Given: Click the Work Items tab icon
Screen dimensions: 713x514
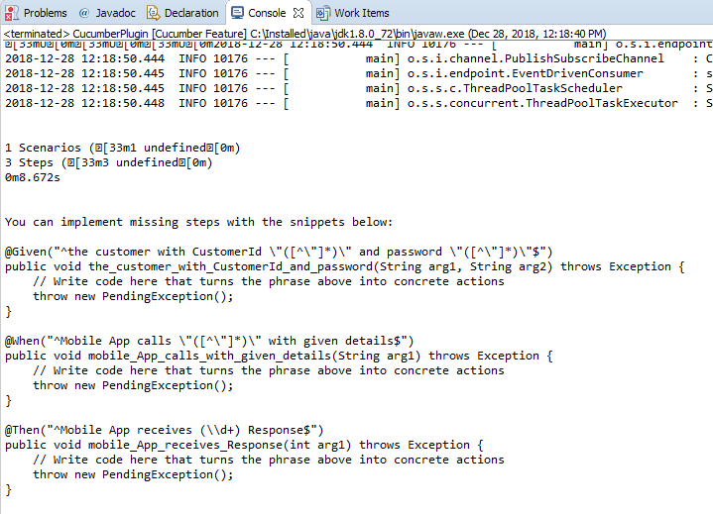Looking at the screenshot, I should point(323,13).
